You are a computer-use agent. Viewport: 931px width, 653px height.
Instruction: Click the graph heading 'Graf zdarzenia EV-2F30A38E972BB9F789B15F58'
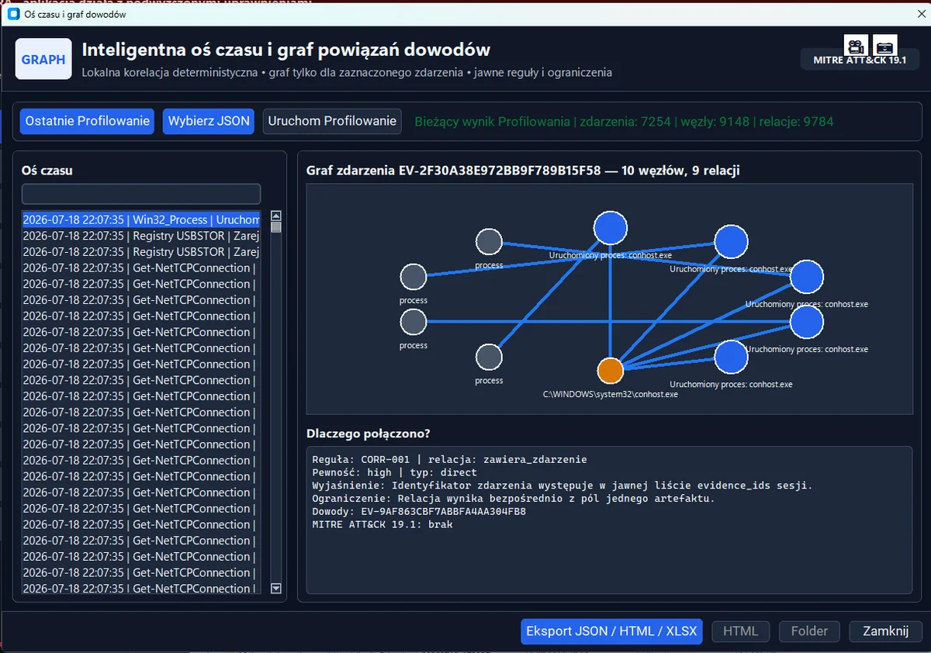pyautogui.click(x=454, y=171)
